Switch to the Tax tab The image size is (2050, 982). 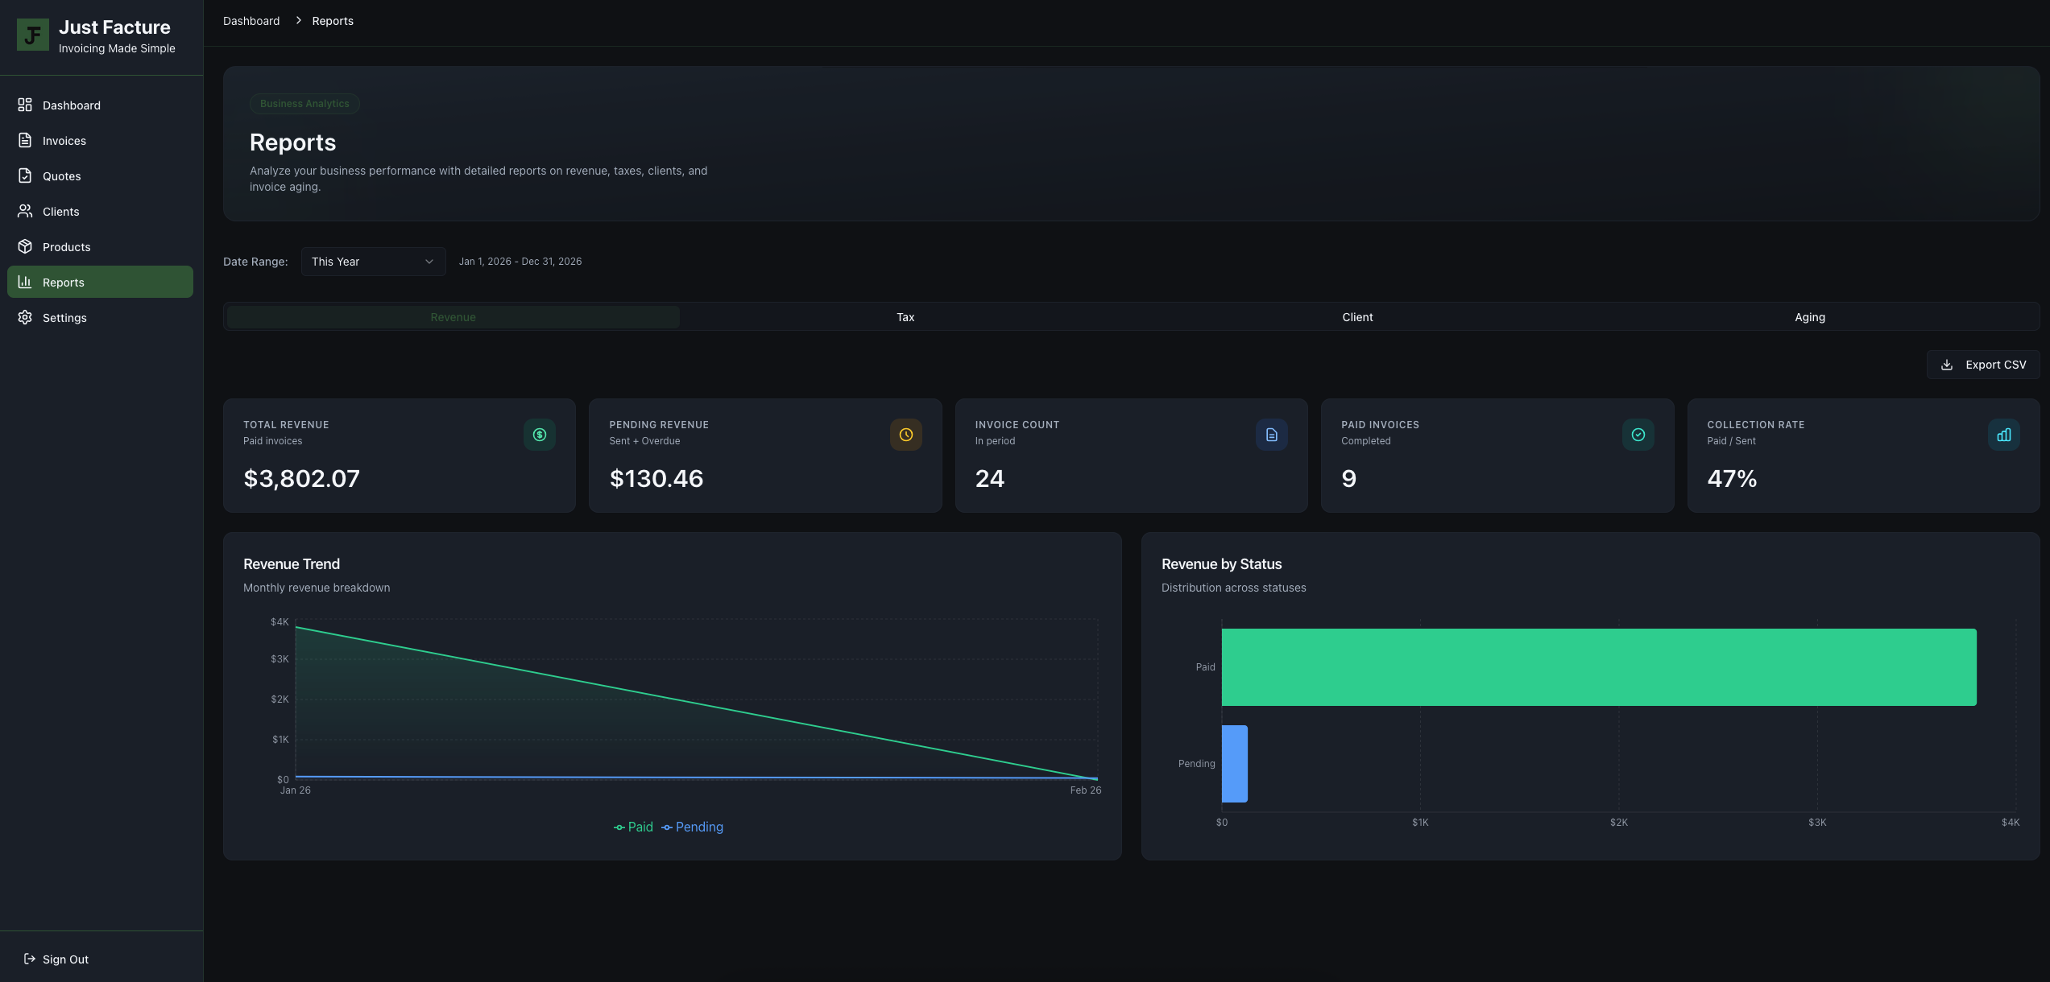905,317
